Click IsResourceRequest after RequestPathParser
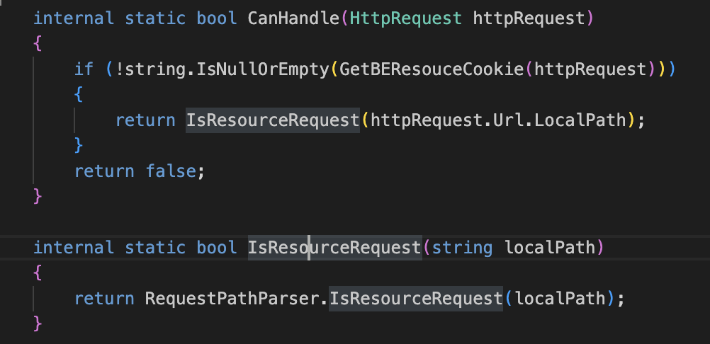This screenshot has width=710, height=344. coord(416,299)
